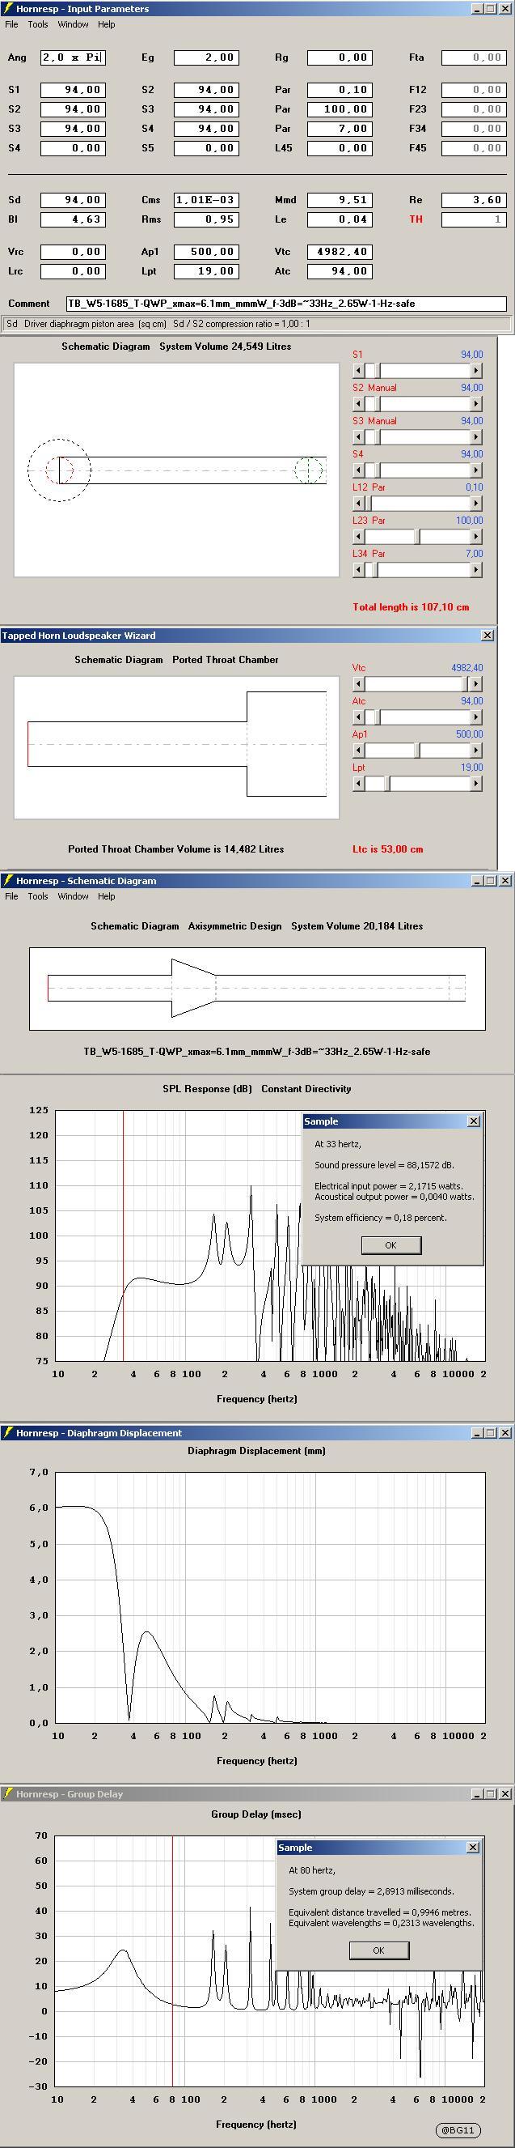This screenshot has height=2148, width=515.
Task: Open Help menu in Schematic Diagram window
Action: coord(107,896)
